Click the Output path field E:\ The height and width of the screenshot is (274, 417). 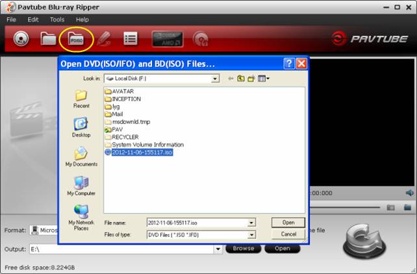[121, 249]
